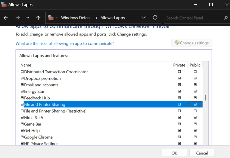Click the up-one-level arrow
230x158 pixels.
click(x=38, y=18)
